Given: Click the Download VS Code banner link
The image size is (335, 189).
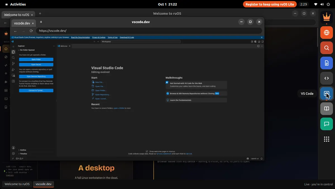Looking at the screenshot, I should pos(127,37).
